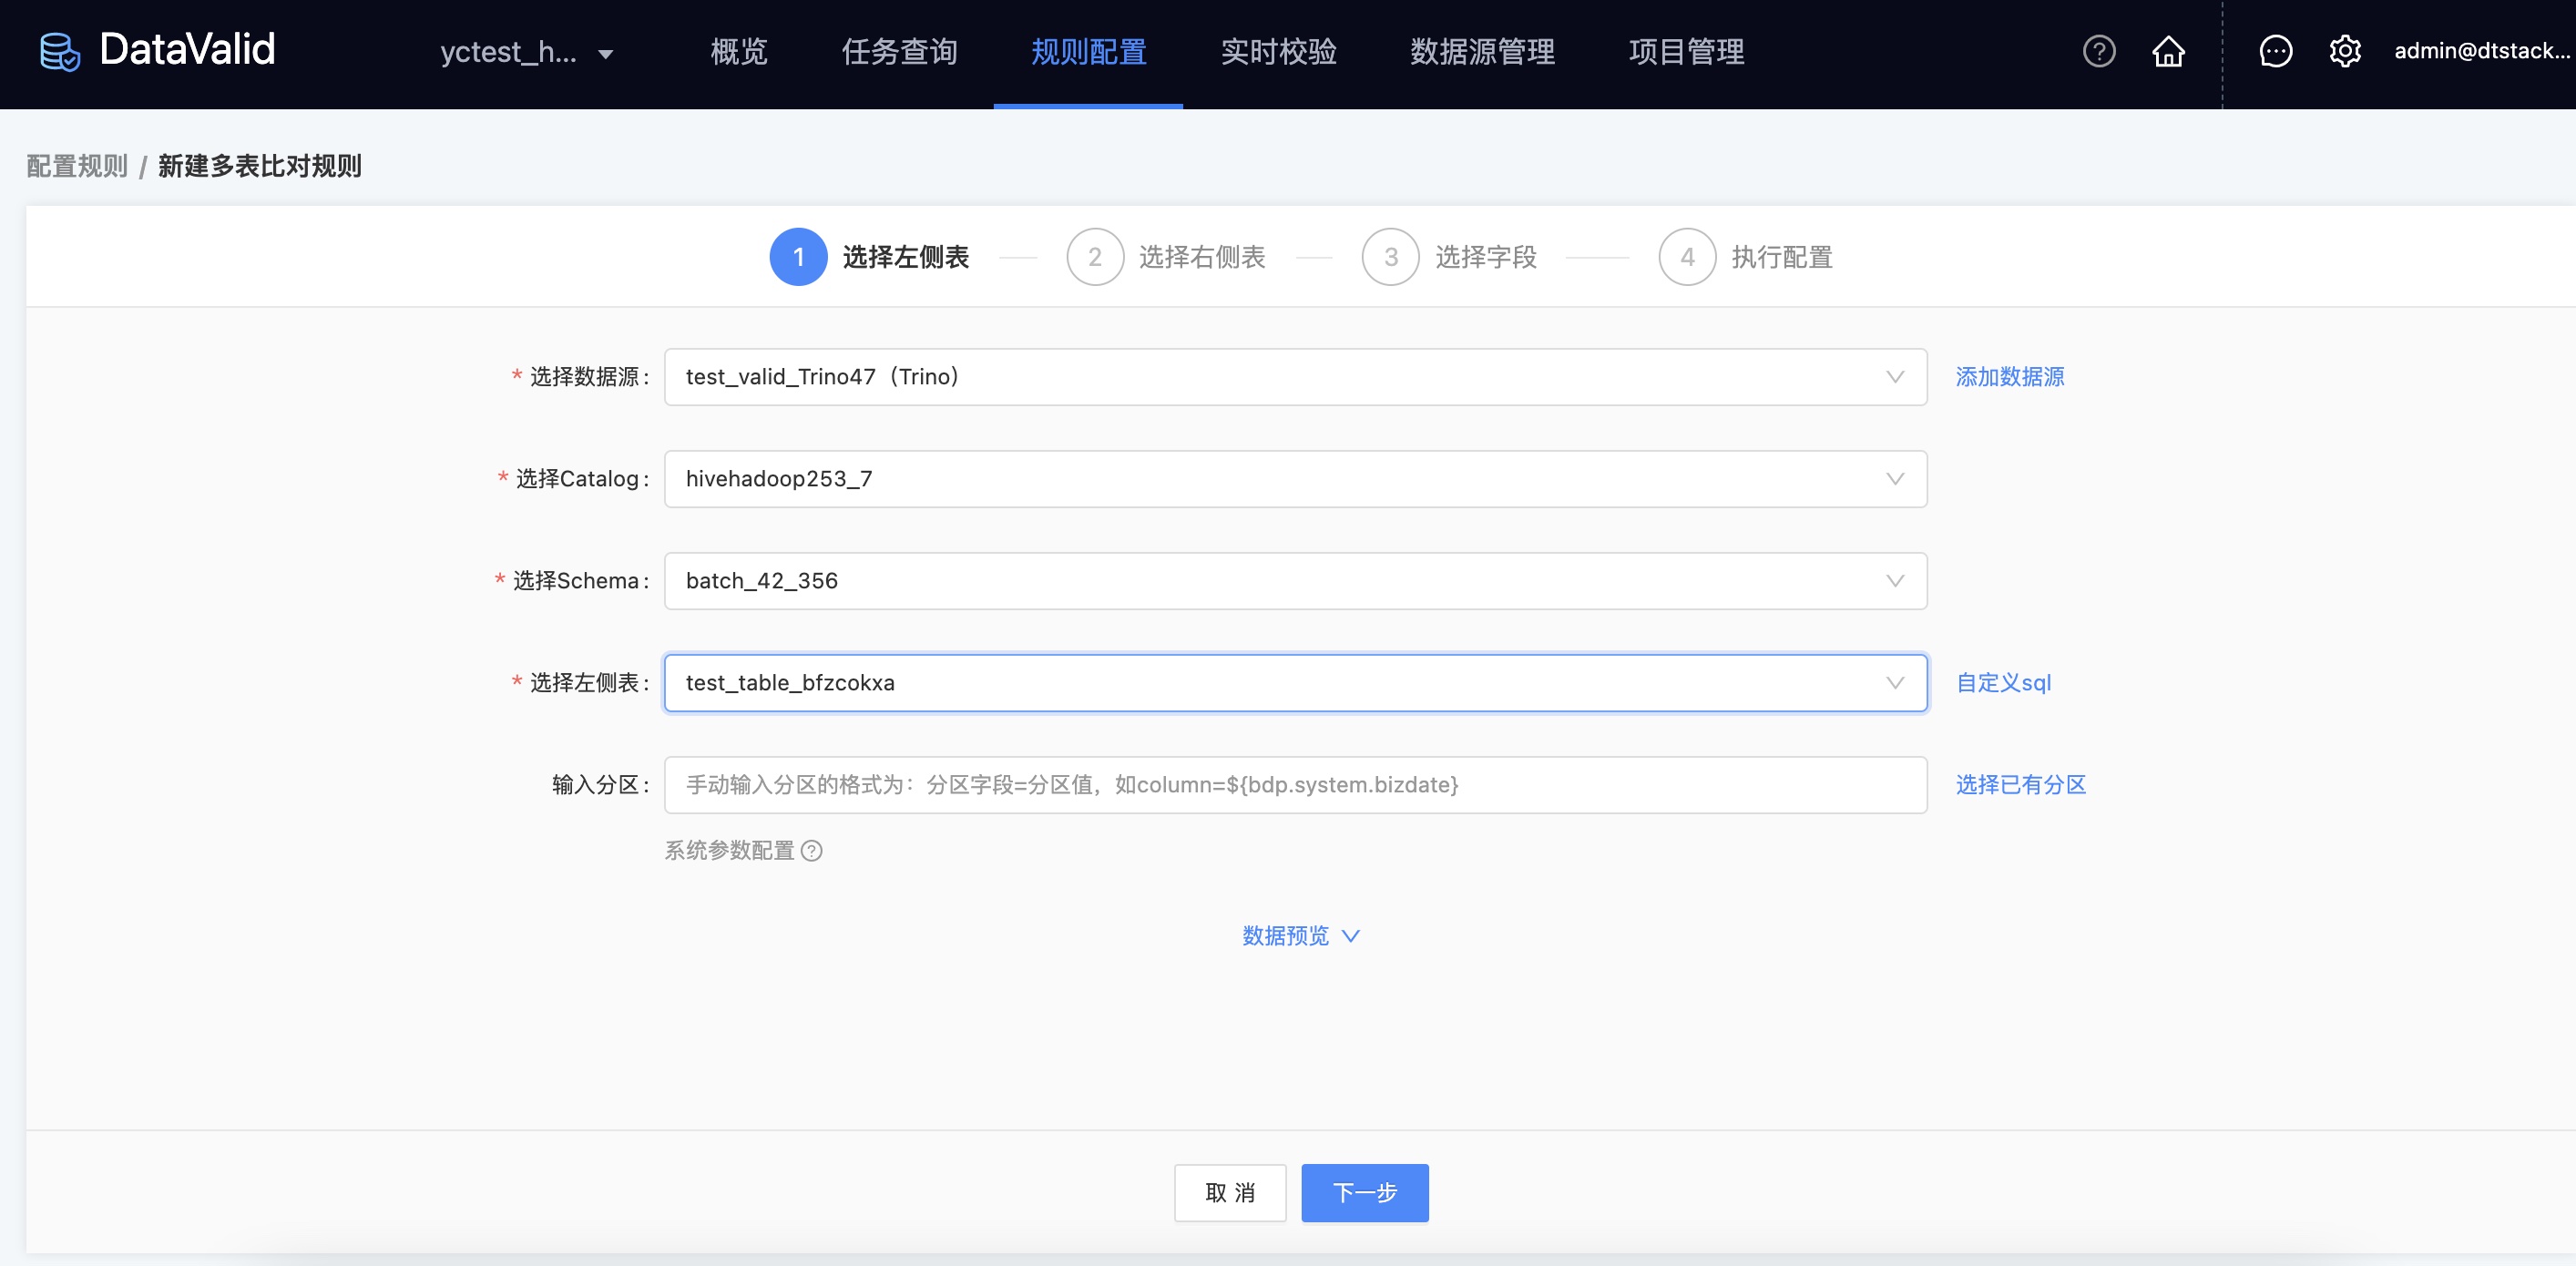This screenshot has width=2576, height=1266.
Task: Click the 取消 button
Action: tap(1229, 1193)
